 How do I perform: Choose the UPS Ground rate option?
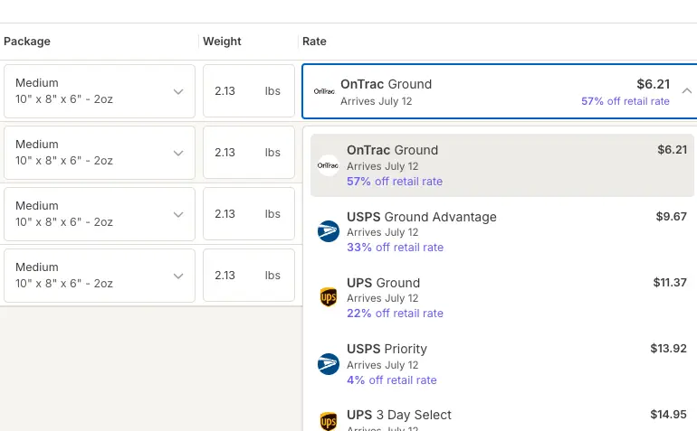click(x=501, y=297)
